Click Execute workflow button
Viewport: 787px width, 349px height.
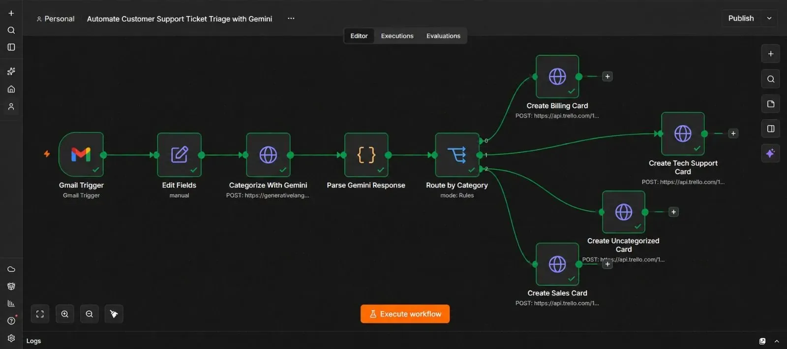click(x=405, y=314)
